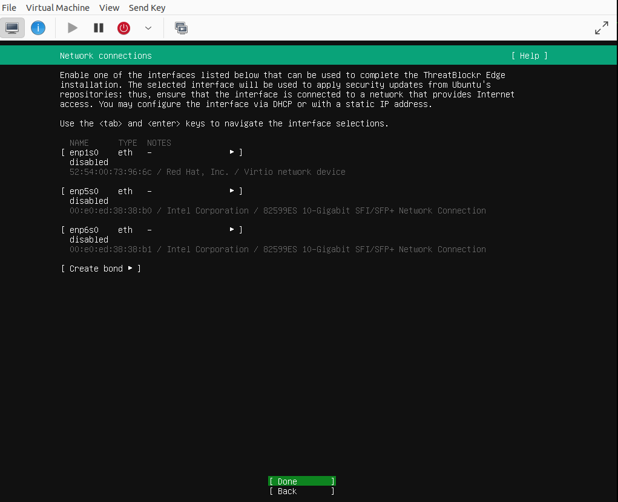Switch to fullscreen view
The height and width of the screenshot is (502, 618).
point(602,28)
